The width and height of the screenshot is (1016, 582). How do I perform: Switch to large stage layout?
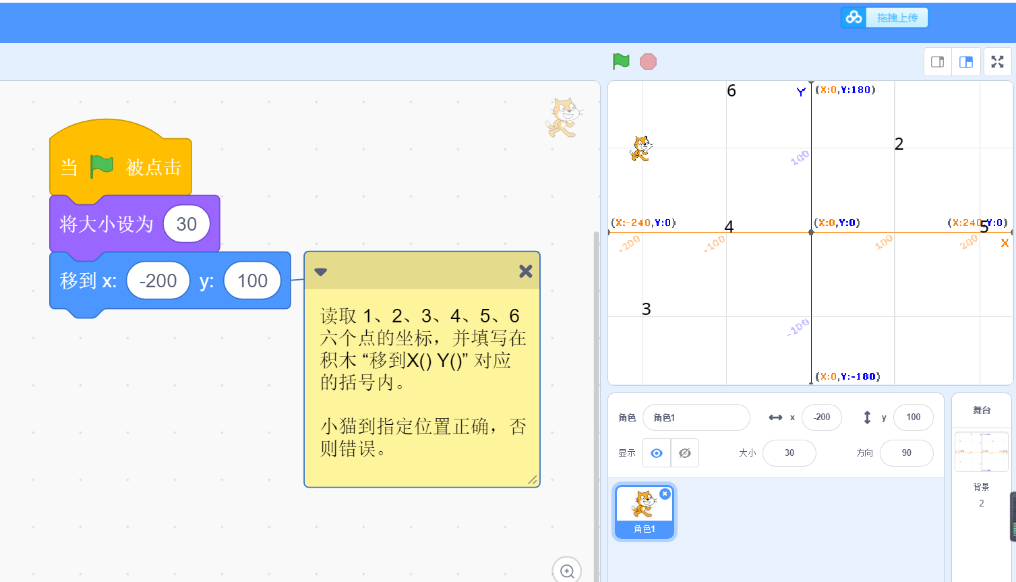[966, 62]
